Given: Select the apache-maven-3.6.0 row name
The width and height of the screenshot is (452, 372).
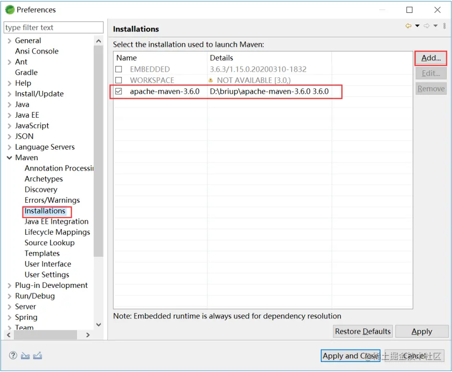Looking at the screenshot, I should (165, 91).
